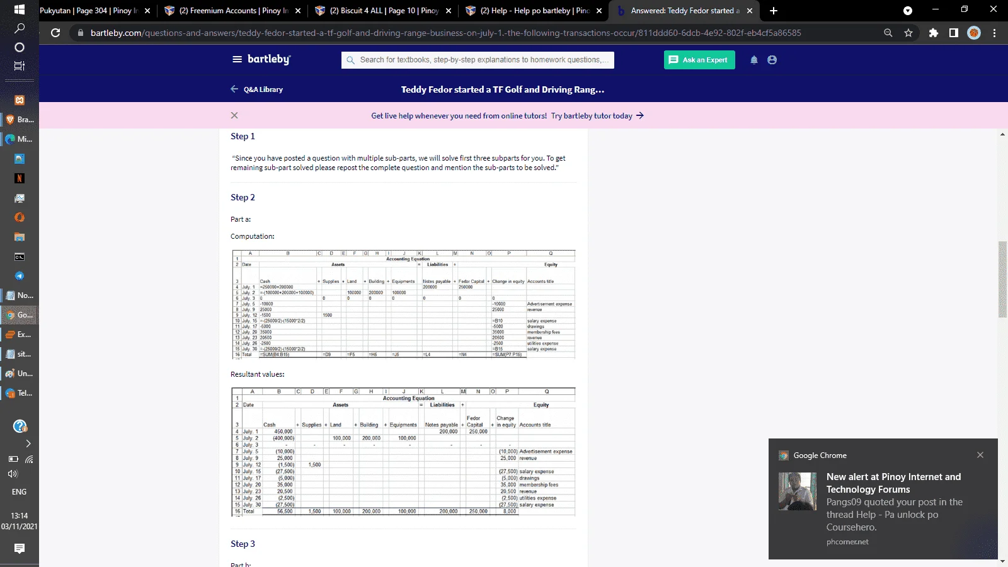This screenshot has width=1008, height=567.
Task: Open Cortana circle icon
Action: (x=20, y=47)
